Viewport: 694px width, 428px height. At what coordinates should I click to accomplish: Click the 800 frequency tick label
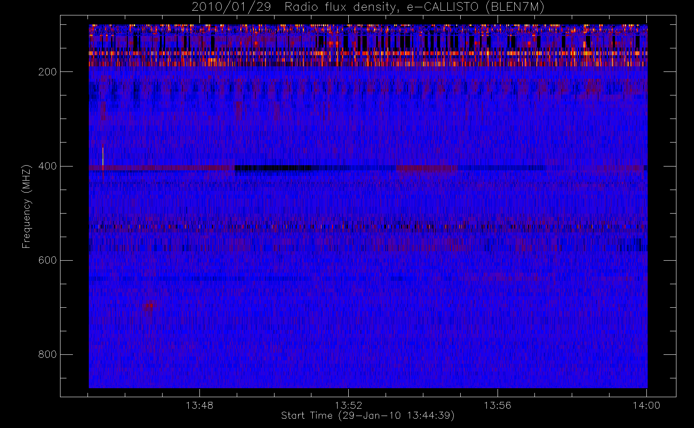click(47, 354)
